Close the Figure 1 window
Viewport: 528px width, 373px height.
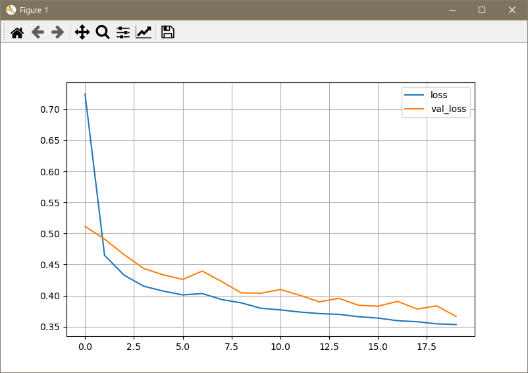pos(512,10)
